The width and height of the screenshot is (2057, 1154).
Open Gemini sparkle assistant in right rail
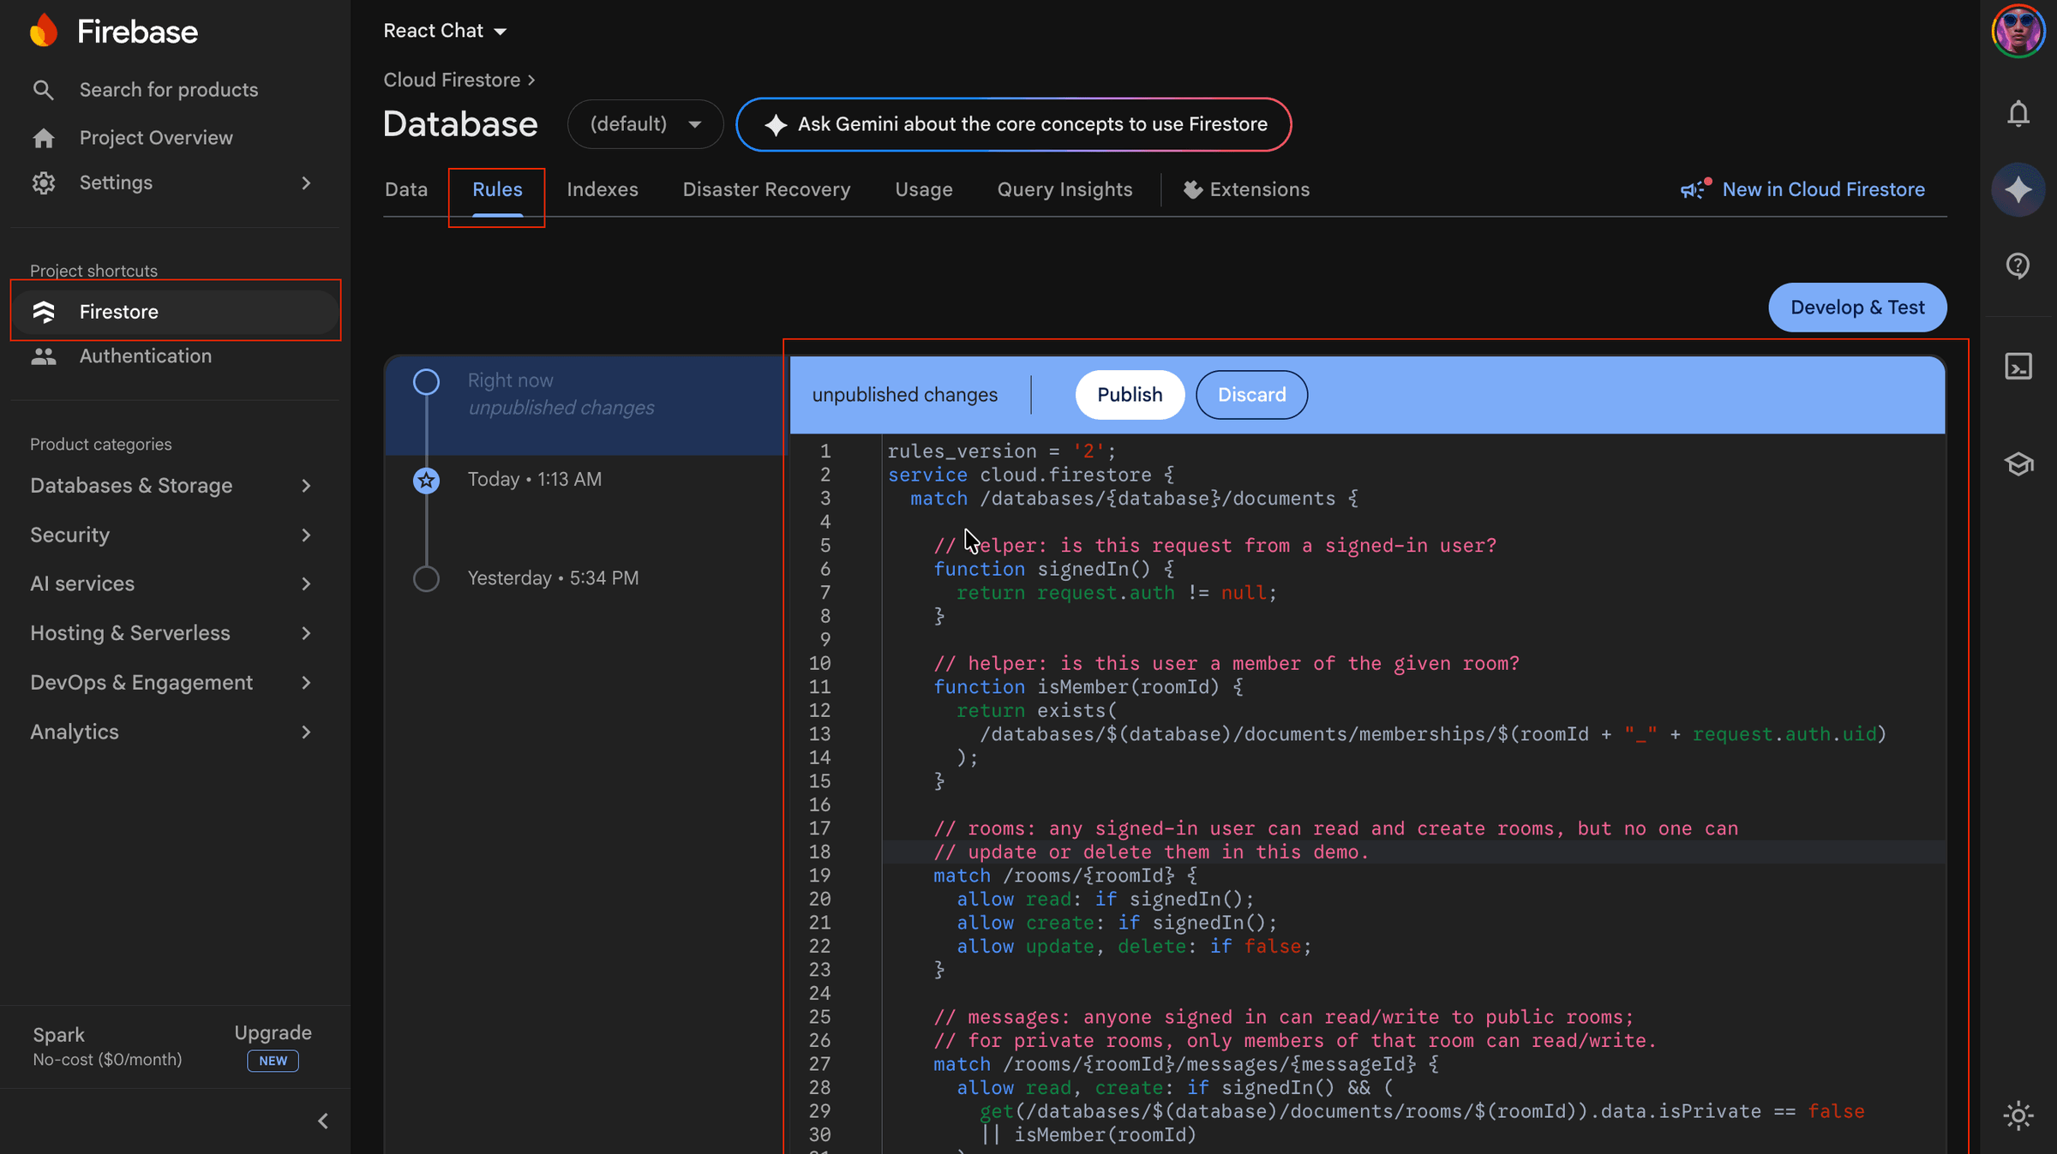(2018, 189)
